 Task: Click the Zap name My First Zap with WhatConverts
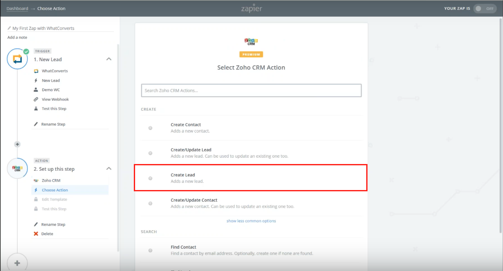(43, 28)
